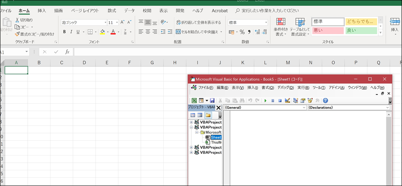Open the 挿入 ribbon tab
This screenshot has width=402, height=186.
pos(42,10)
